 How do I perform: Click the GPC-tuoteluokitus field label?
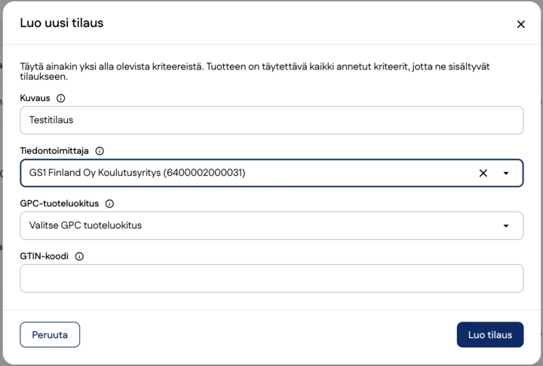coord(60,204)
